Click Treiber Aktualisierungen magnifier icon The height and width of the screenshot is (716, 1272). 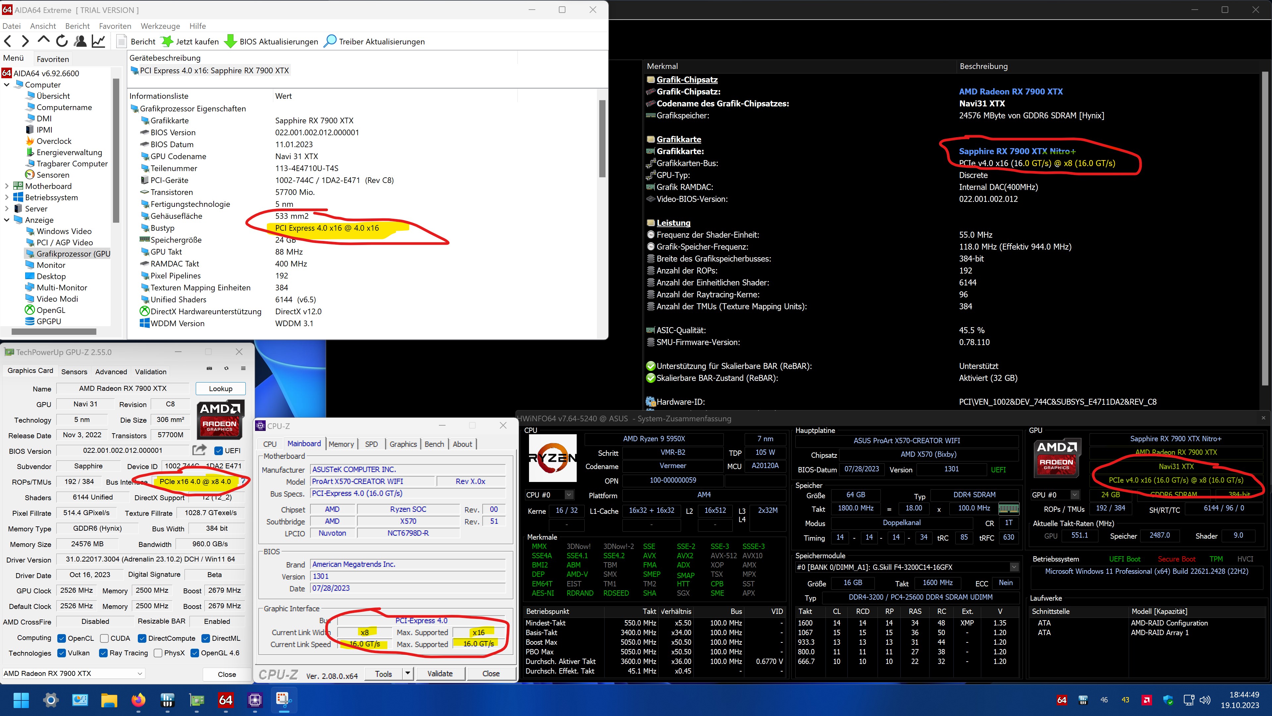pyautogui.click(x=330, y=41)
